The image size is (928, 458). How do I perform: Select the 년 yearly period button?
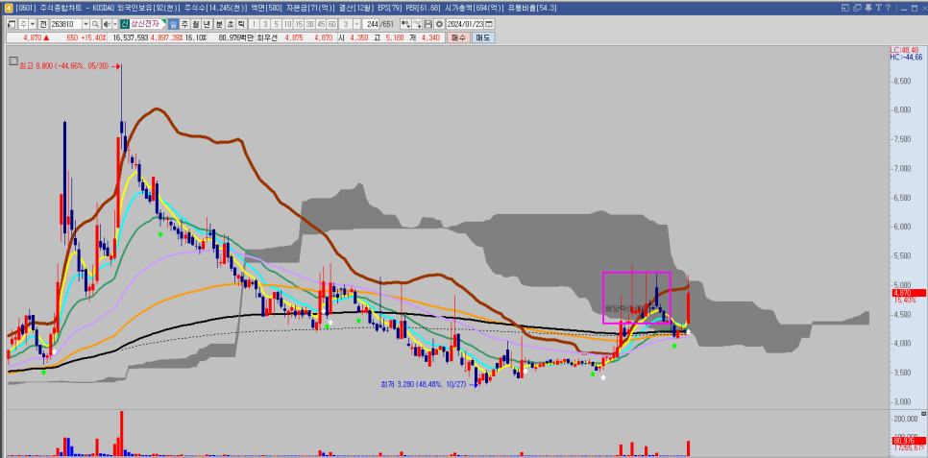click(207, 24)
